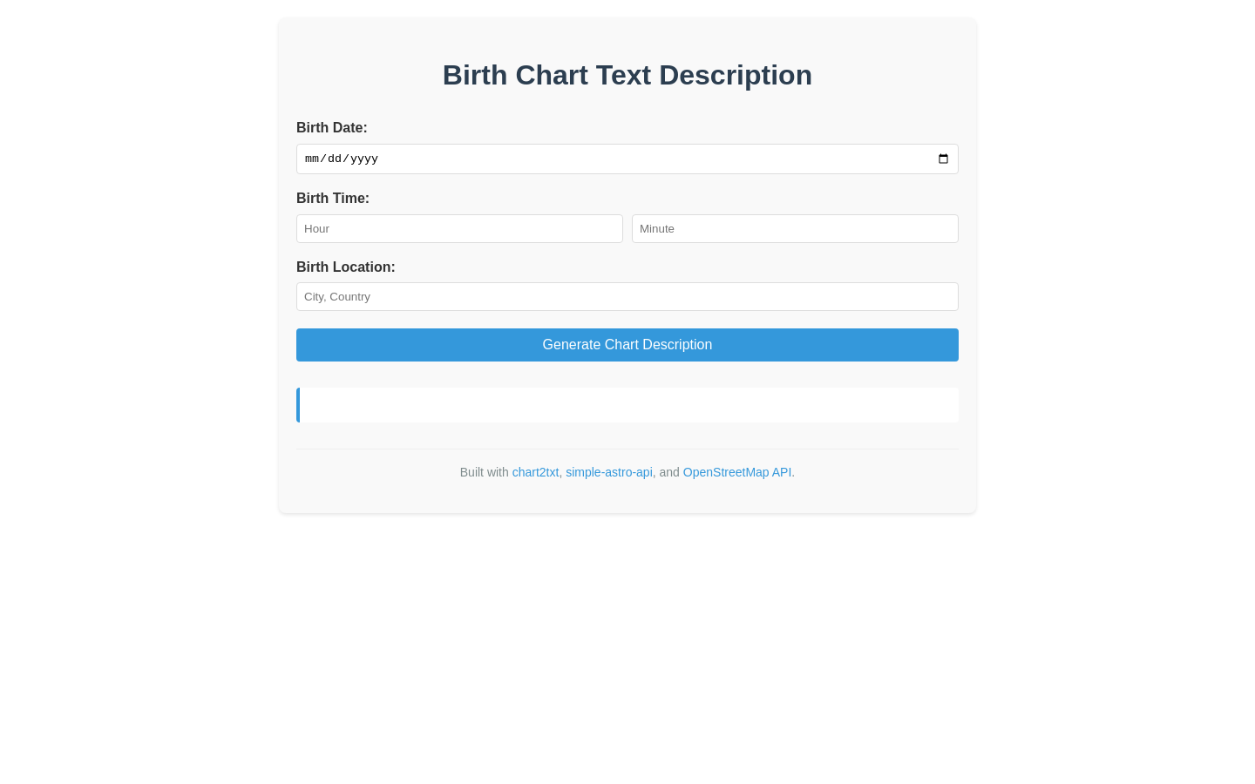The image size is (1255, 784).
Task: Focus the Minute input field
Action: click(x=795, y=228)
